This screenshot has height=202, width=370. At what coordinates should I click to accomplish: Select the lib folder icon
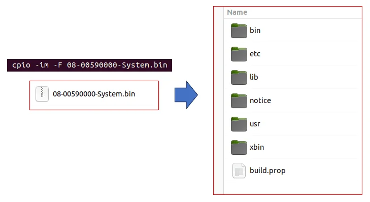239,78
